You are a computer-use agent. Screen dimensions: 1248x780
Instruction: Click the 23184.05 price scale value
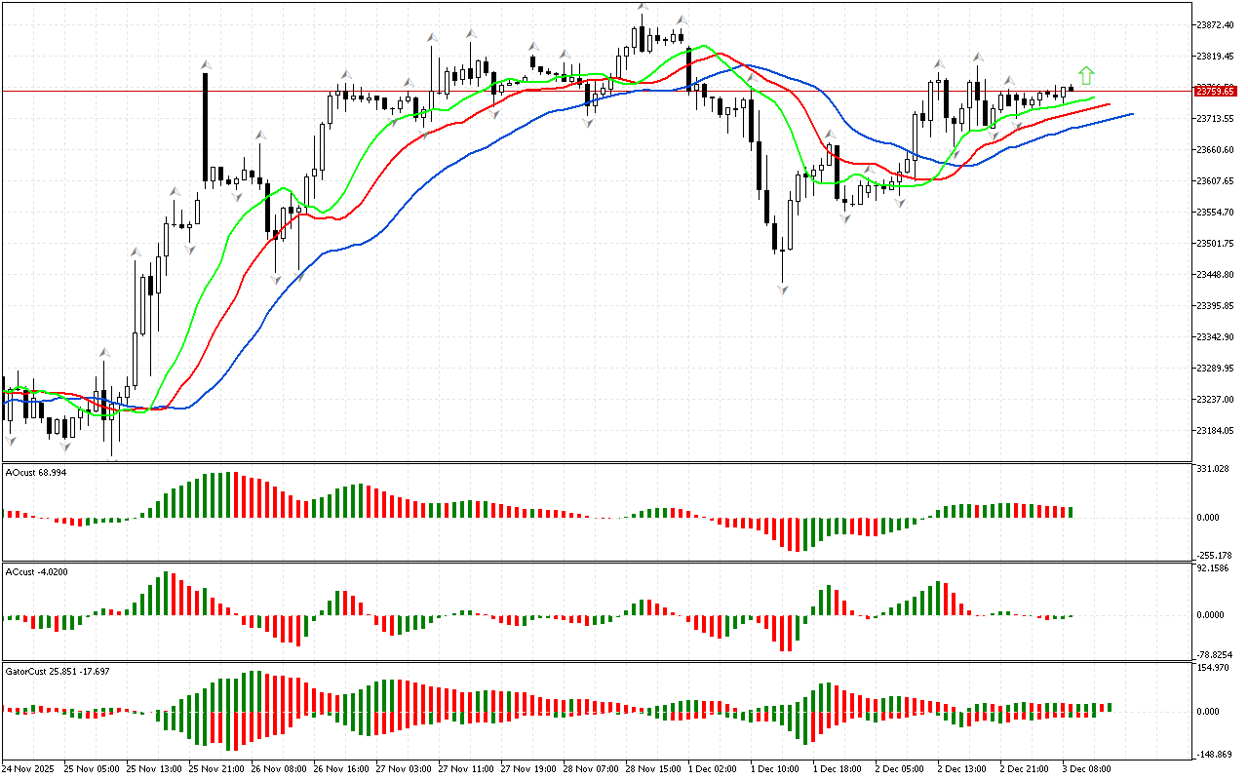[x=1215, y=430]
